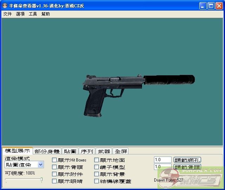Click the app icon in the title bar
The height and width of the screenshot is (190, 225).
pos(5,6)
